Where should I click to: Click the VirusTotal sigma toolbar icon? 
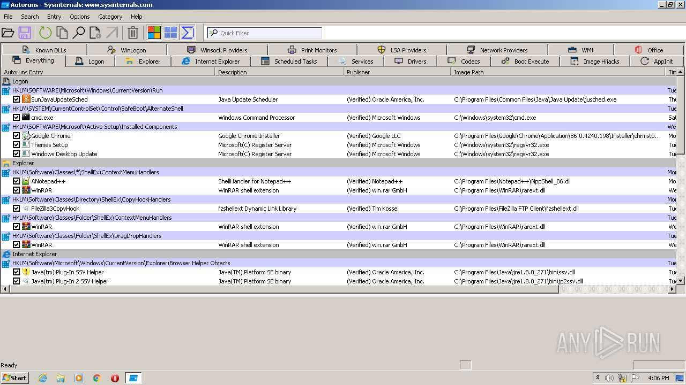click(188, 33)
